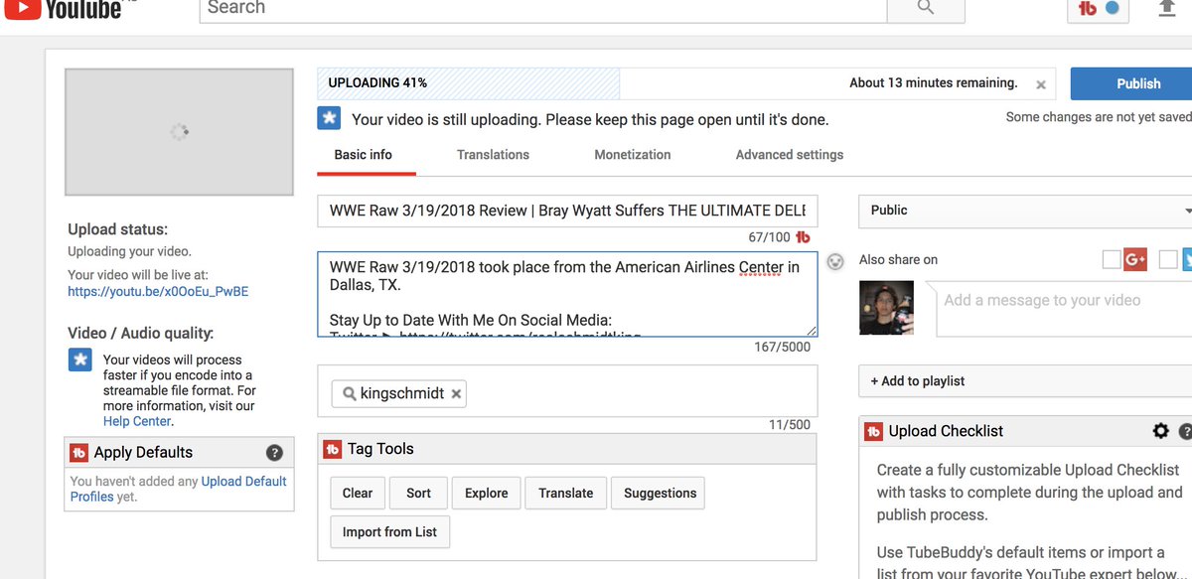Click star icon next to still-uploading message
This screenshot has height=579, width=1192.
(x=329, y=119)
